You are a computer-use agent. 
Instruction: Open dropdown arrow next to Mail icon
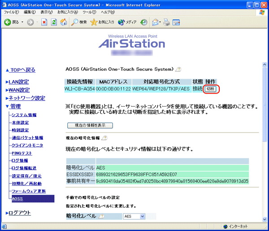click(160, 22)
